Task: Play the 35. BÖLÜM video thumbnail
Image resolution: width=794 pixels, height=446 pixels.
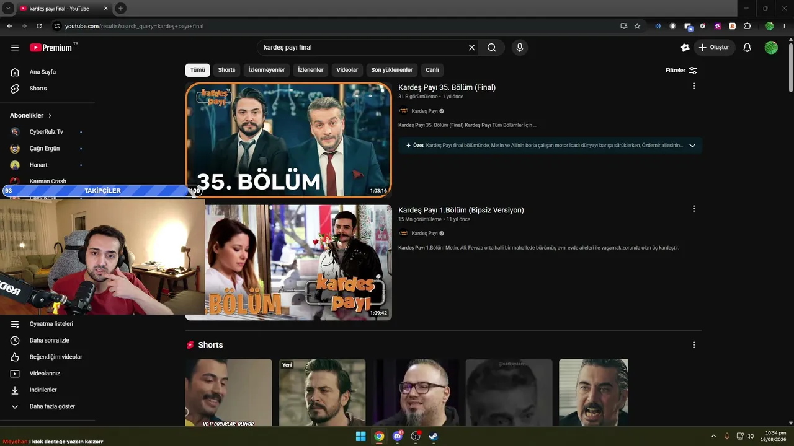Action: (288, 140)
